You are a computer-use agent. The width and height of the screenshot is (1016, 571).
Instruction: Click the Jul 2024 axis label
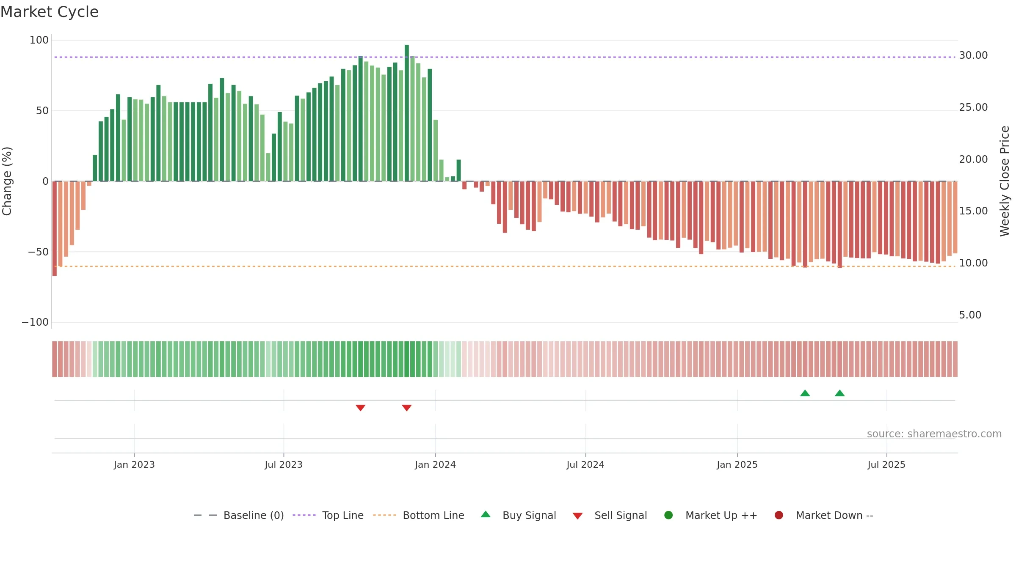coord(585,464)
